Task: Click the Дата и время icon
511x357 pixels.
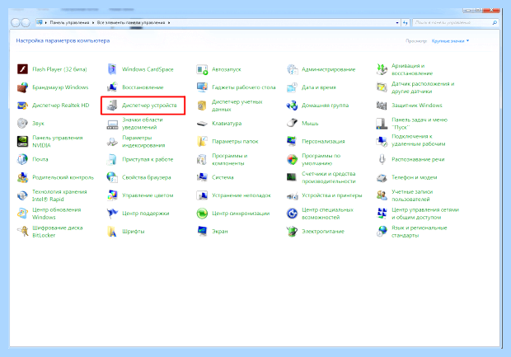Action: (292, 87)
